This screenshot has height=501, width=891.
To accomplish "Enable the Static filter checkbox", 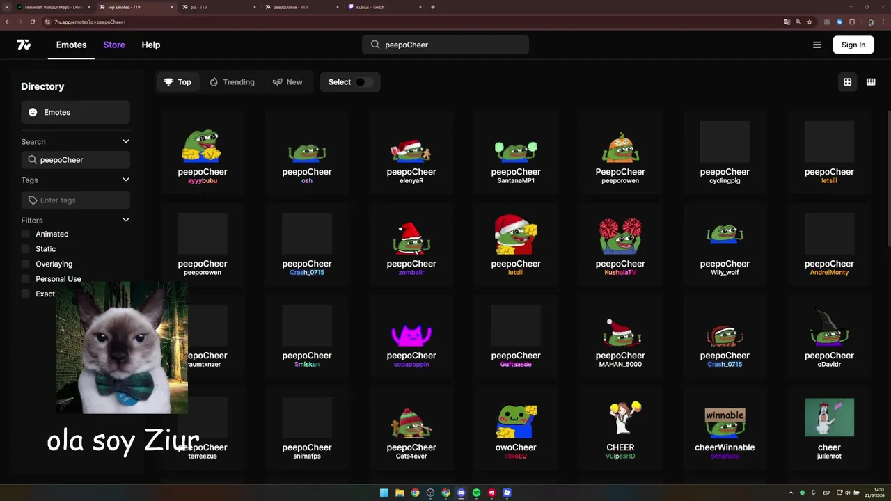I will pos(26,249).
